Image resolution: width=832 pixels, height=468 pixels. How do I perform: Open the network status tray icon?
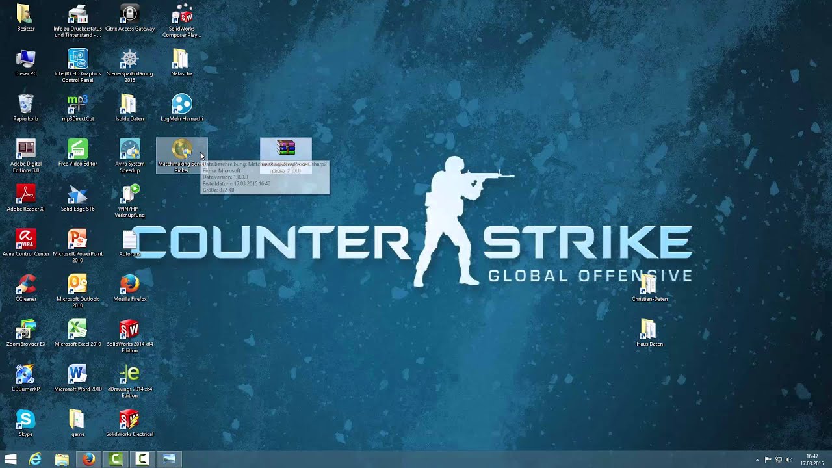pyautogui.click(x=779, y=460)
